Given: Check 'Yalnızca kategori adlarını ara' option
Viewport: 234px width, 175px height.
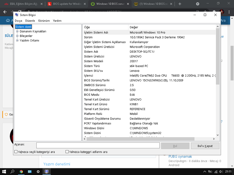Looking at the screenshot, I should (67, 152).
